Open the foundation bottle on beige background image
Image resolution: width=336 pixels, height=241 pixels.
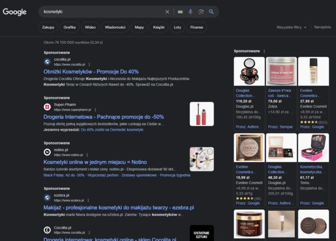(281, 224)
